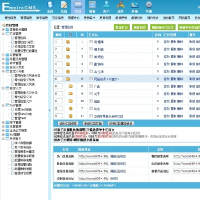
Task: Tick the 留言 row checkbox
Action: [91, 101]
